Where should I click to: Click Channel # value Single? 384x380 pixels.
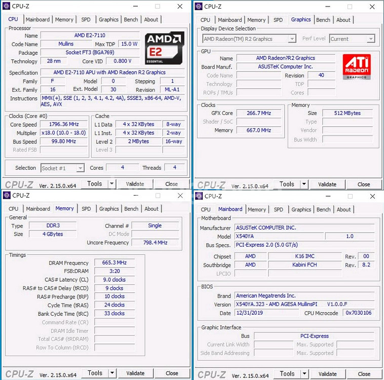click(x=155, y=225)
